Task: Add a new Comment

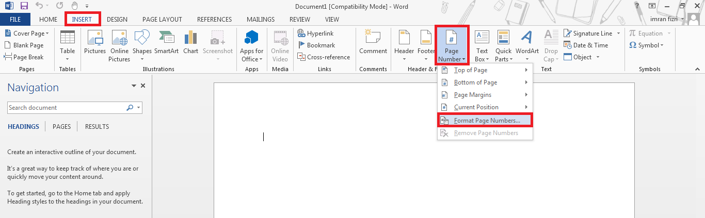Action: click(x=373, y=42)
